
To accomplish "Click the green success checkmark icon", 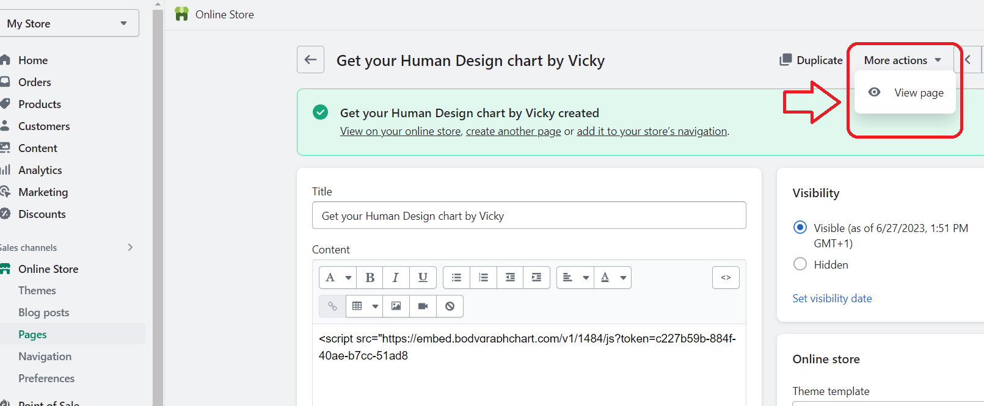I will point(320,112).
